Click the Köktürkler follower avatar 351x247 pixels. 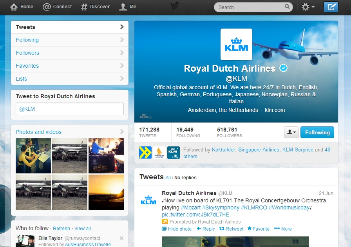click(145, 153)
